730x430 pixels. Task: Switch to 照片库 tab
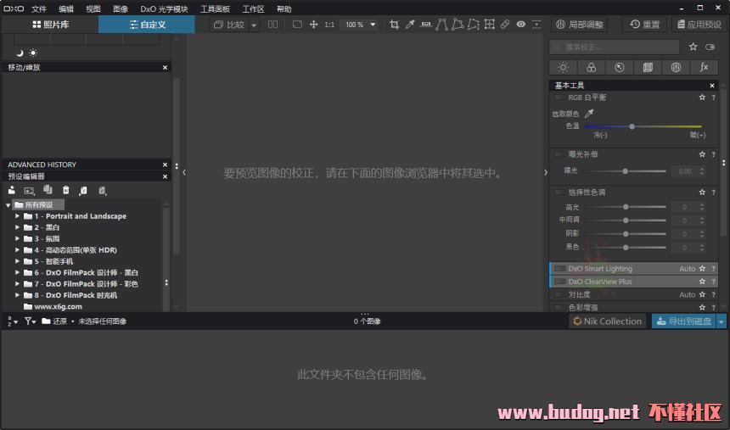point(50,25)
